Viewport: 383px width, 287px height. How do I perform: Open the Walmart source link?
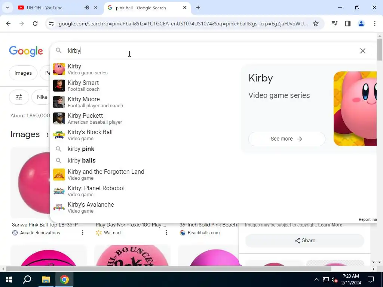pos(112,232)
